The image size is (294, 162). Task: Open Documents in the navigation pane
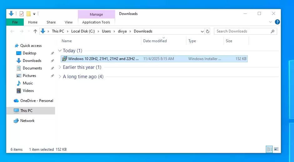[x=32, y=68]
